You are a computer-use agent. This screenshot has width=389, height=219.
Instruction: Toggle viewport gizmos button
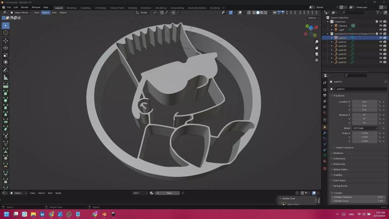tap(230, 13)
